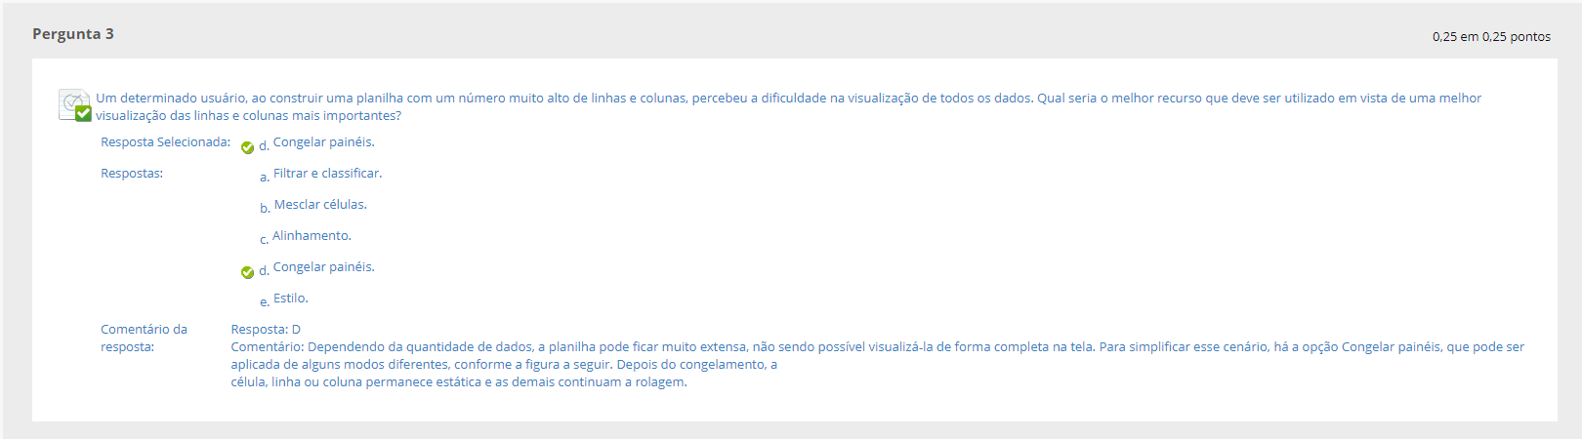Click the "Resposta Selecionada:" label
Screen dimensions: 1582x439
point(166,142)
